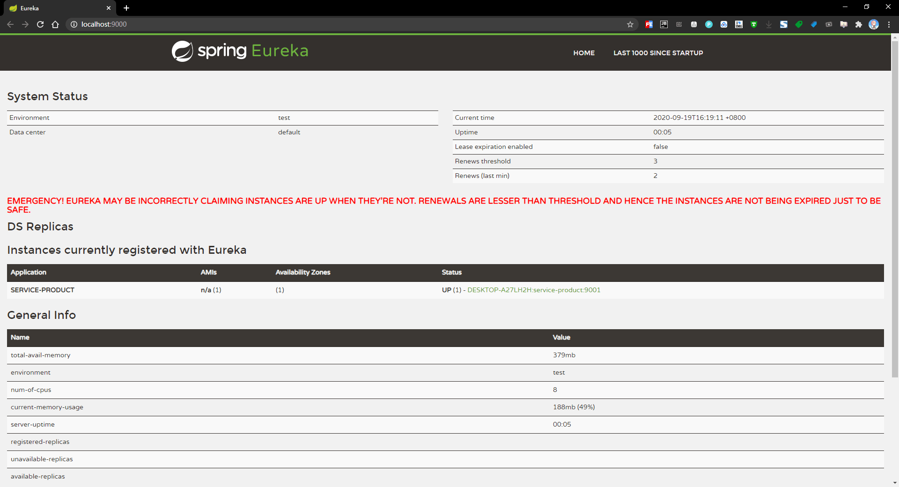Image resolution: width=899 pixels, height=487 pixels.
Task: Open the blue tag extension
Action: coord(814,24)
